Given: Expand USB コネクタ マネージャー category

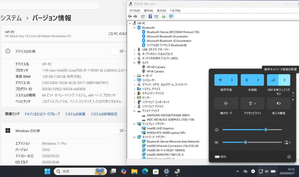Looking at the screenshot, I should coord(135,50).
